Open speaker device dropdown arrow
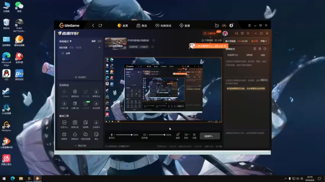 click(147, 135)
